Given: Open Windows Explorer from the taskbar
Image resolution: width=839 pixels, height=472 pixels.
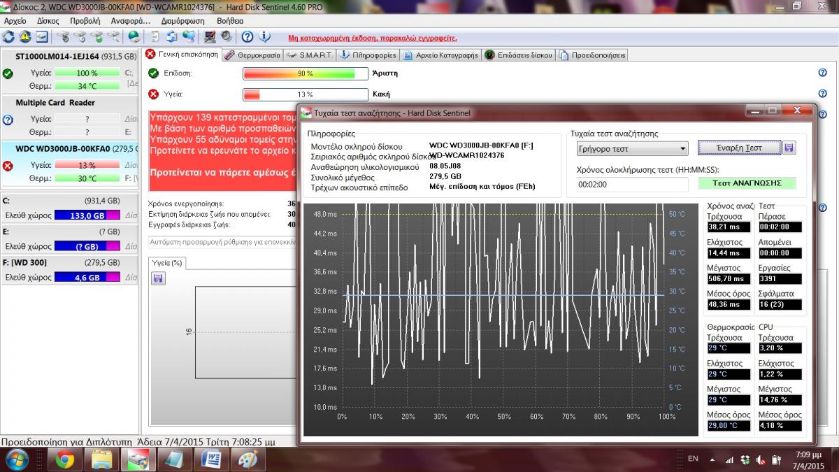Looking at the screenshot, I should (102, 459).
